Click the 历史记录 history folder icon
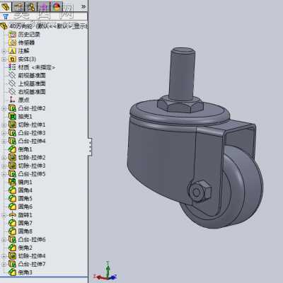 (x=12, y=35)
